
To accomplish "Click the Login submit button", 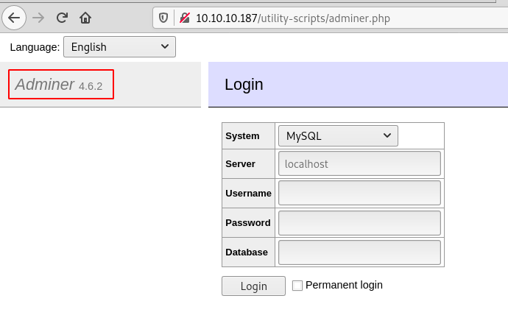I will (x=254, y=286).
